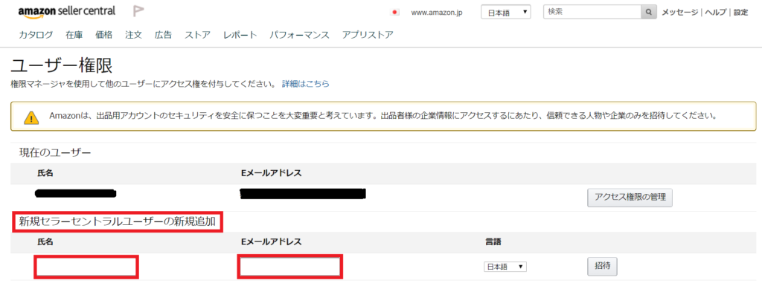Open the 広告 menu
This screenshot has width=762, height=286.
(163, 35)
